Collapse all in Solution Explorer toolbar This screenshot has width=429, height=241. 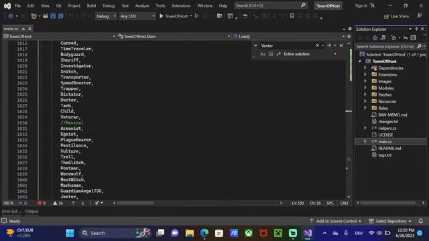coord(413,37)
